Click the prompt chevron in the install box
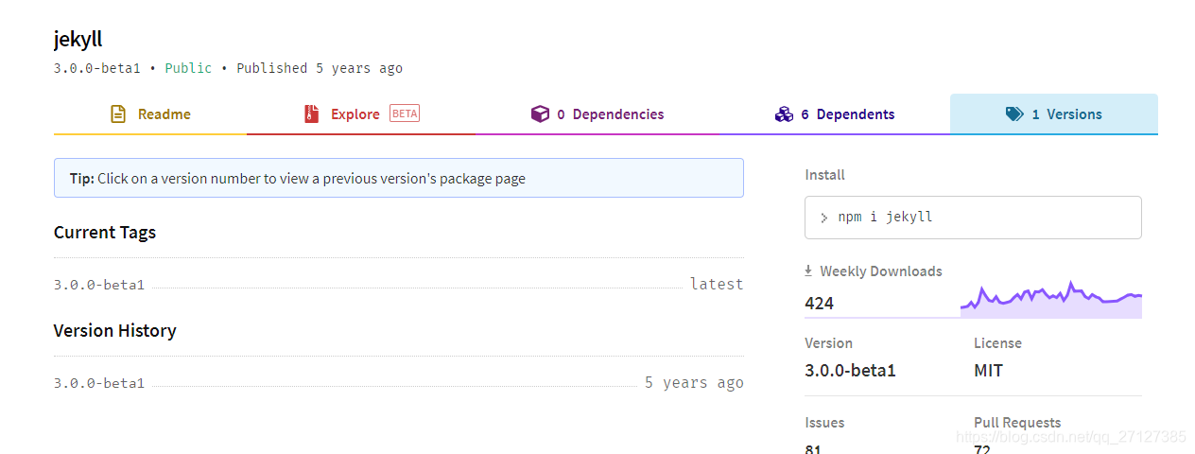Screen dimensions: 1195x454 click(824, 218)
